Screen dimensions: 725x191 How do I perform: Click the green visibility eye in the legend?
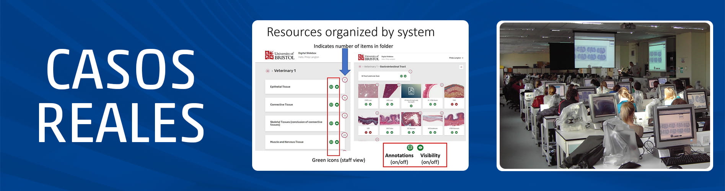(x=420, y=147)
